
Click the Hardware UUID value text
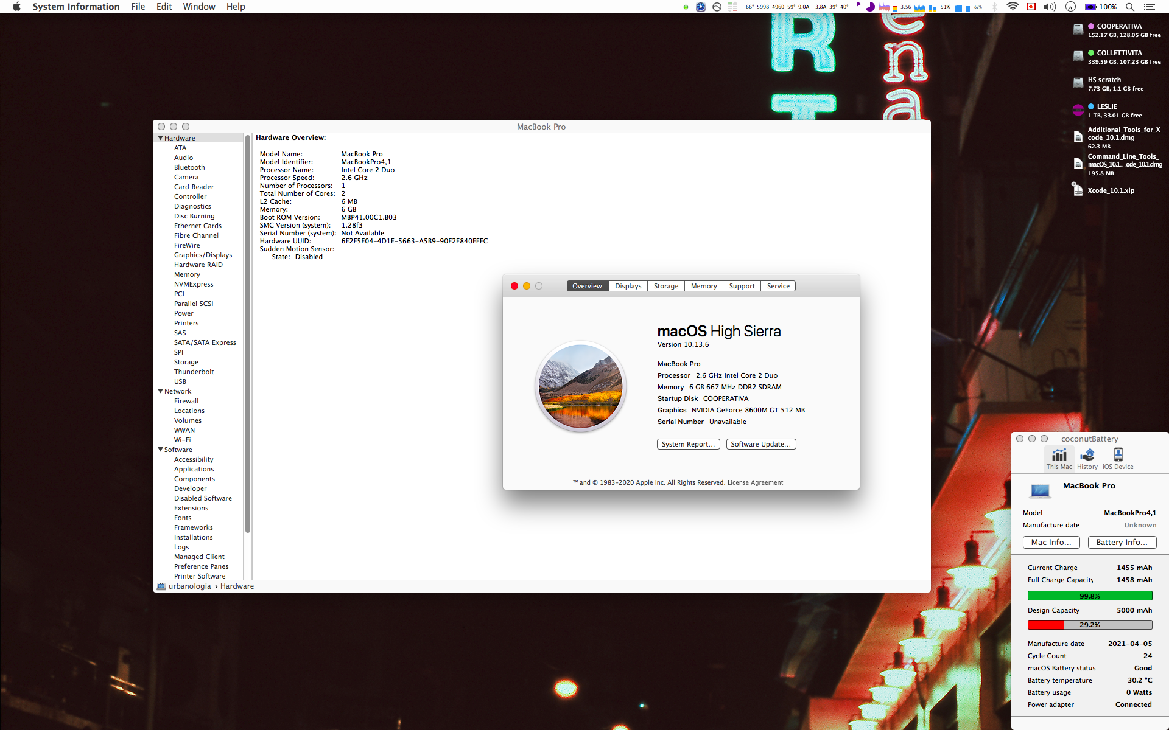415,241
